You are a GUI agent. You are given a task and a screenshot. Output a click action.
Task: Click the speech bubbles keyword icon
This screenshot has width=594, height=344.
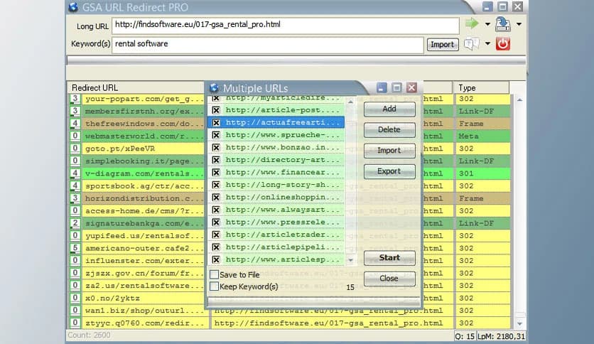472,44
